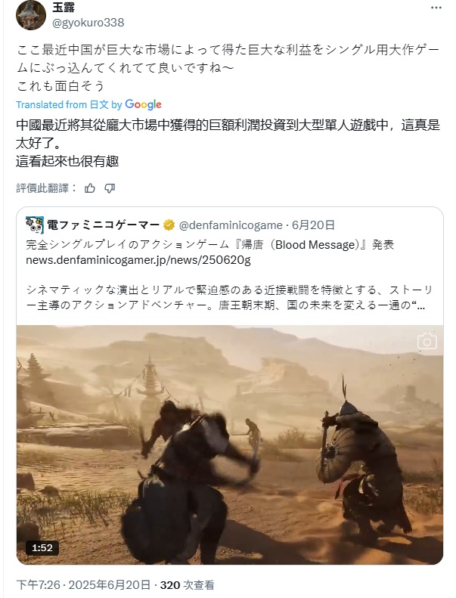Image resolution: width=456 pixels, height=598 pixels.
Task: Open the 電ファミニコゲーマー avatar icon
Action: (x=35, y=225)
